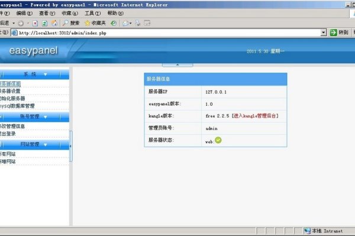Viewport: 355px width, 236px height.
Task: Select the 127.0.0.1 server IP value
Action: click(216, 92)
